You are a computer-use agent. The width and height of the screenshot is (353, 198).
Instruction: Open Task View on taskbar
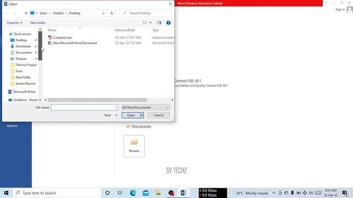click(x=120, y=193)
